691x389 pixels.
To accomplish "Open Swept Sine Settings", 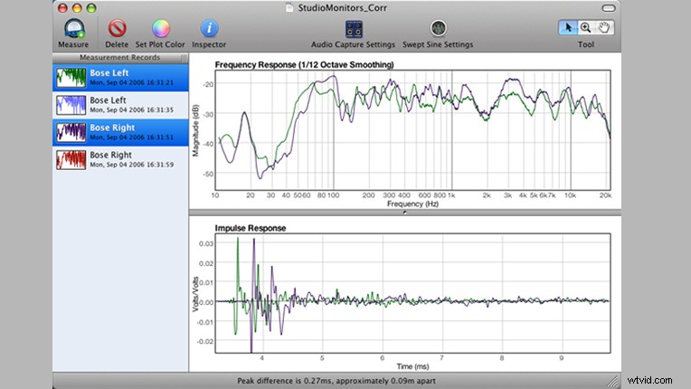I will [438, 29].
